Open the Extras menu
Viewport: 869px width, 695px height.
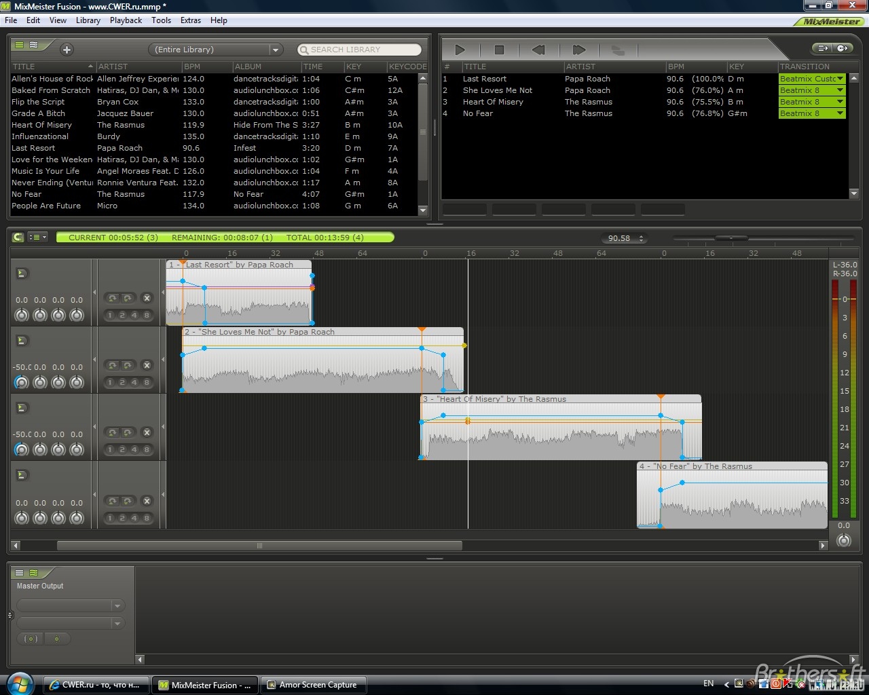pyautogui.click(x=190, y=20)
